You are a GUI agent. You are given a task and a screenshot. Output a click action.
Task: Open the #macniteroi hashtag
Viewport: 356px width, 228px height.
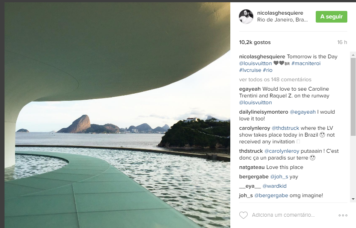tap(306, 63)
